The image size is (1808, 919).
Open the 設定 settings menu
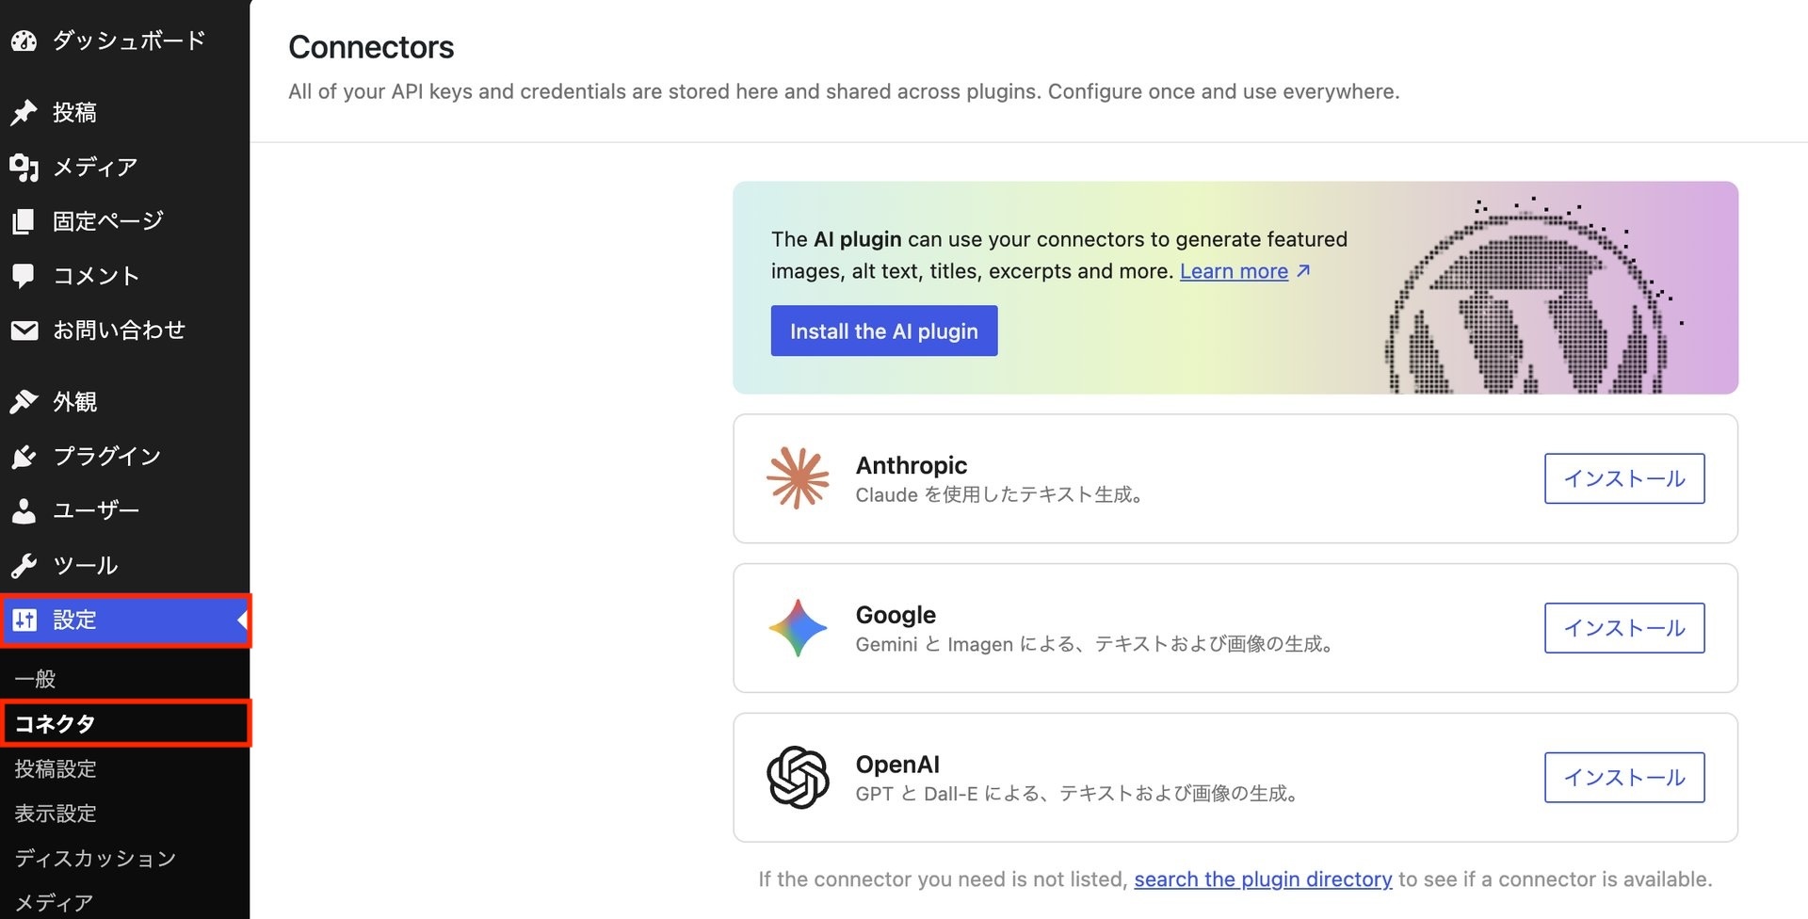point(74,621)
